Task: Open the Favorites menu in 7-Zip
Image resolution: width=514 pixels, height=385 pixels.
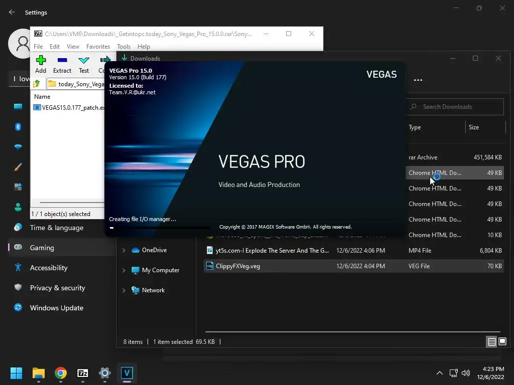Action: point(98,47)
